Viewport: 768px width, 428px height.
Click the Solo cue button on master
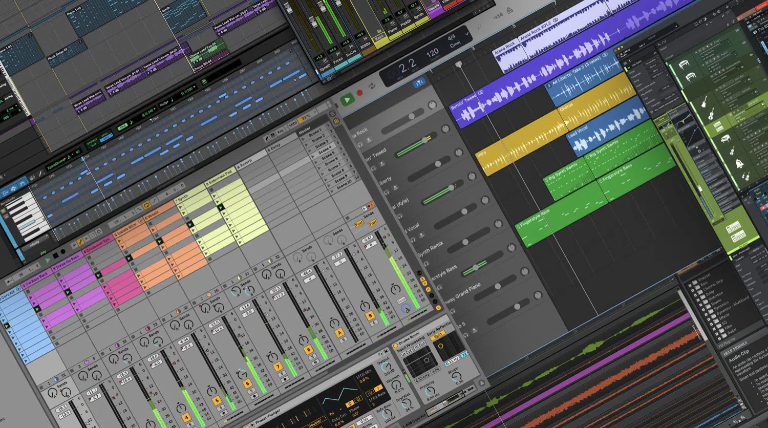(401, 301)
